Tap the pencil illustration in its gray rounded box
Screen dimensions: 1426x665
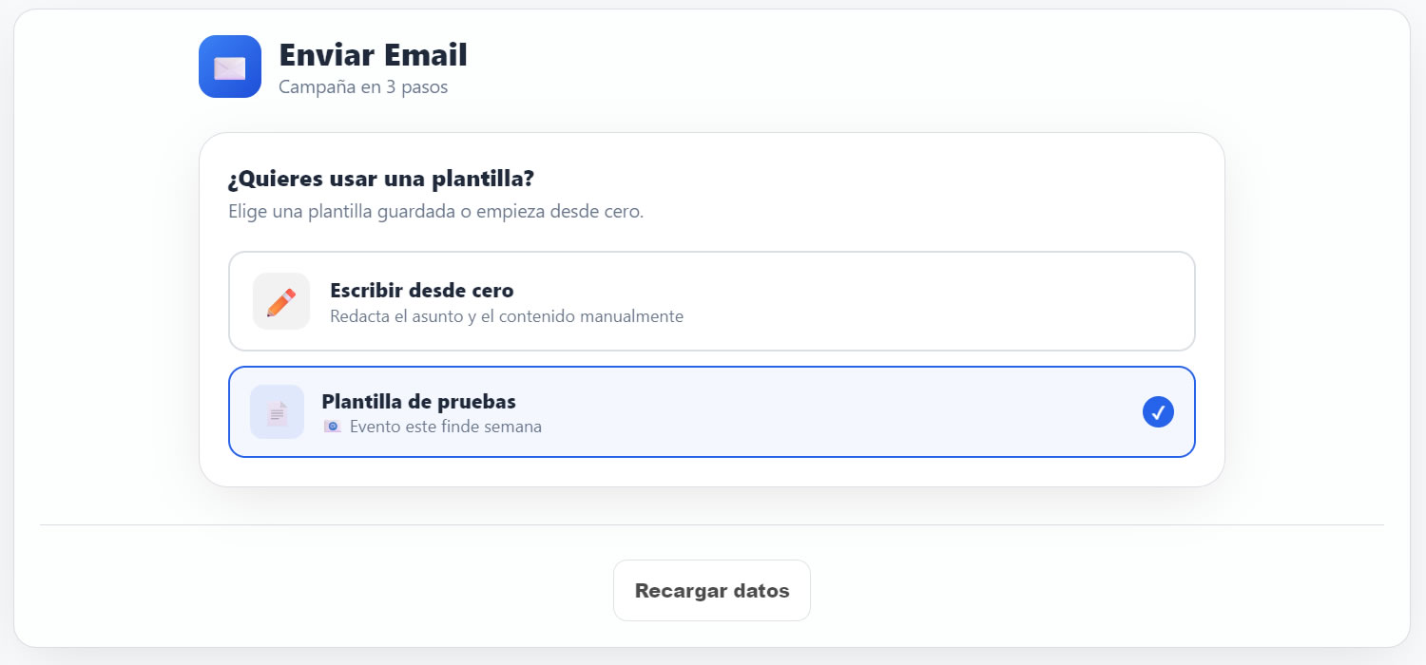pyautogui.click(x=280, y=300)
